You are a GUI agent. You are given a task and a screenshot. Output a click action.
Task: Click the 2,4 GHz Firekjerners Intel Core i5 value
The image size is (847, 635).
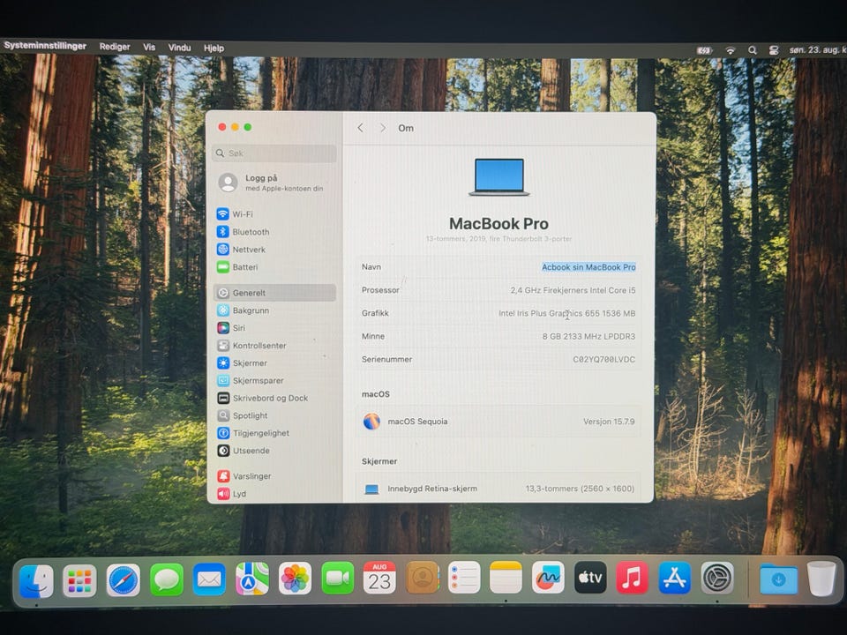[573, 290]
